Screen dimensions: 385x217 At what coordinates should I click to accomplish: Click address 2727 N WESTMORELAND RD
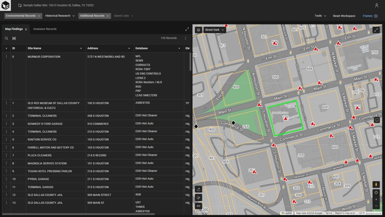[106, 57]
